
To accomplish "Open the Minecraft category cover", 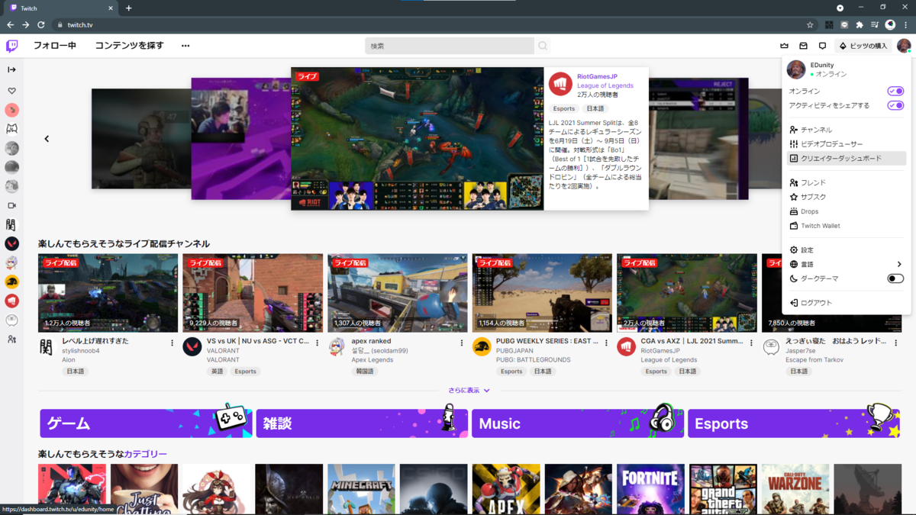I will pyautogui.click(x=361, y=489).
